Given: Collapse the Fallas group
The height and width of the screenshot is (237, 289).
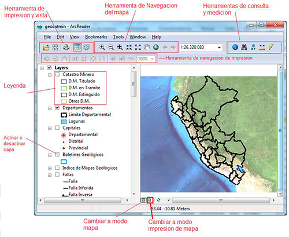Looking at the screenshot, I should point(50,175).
